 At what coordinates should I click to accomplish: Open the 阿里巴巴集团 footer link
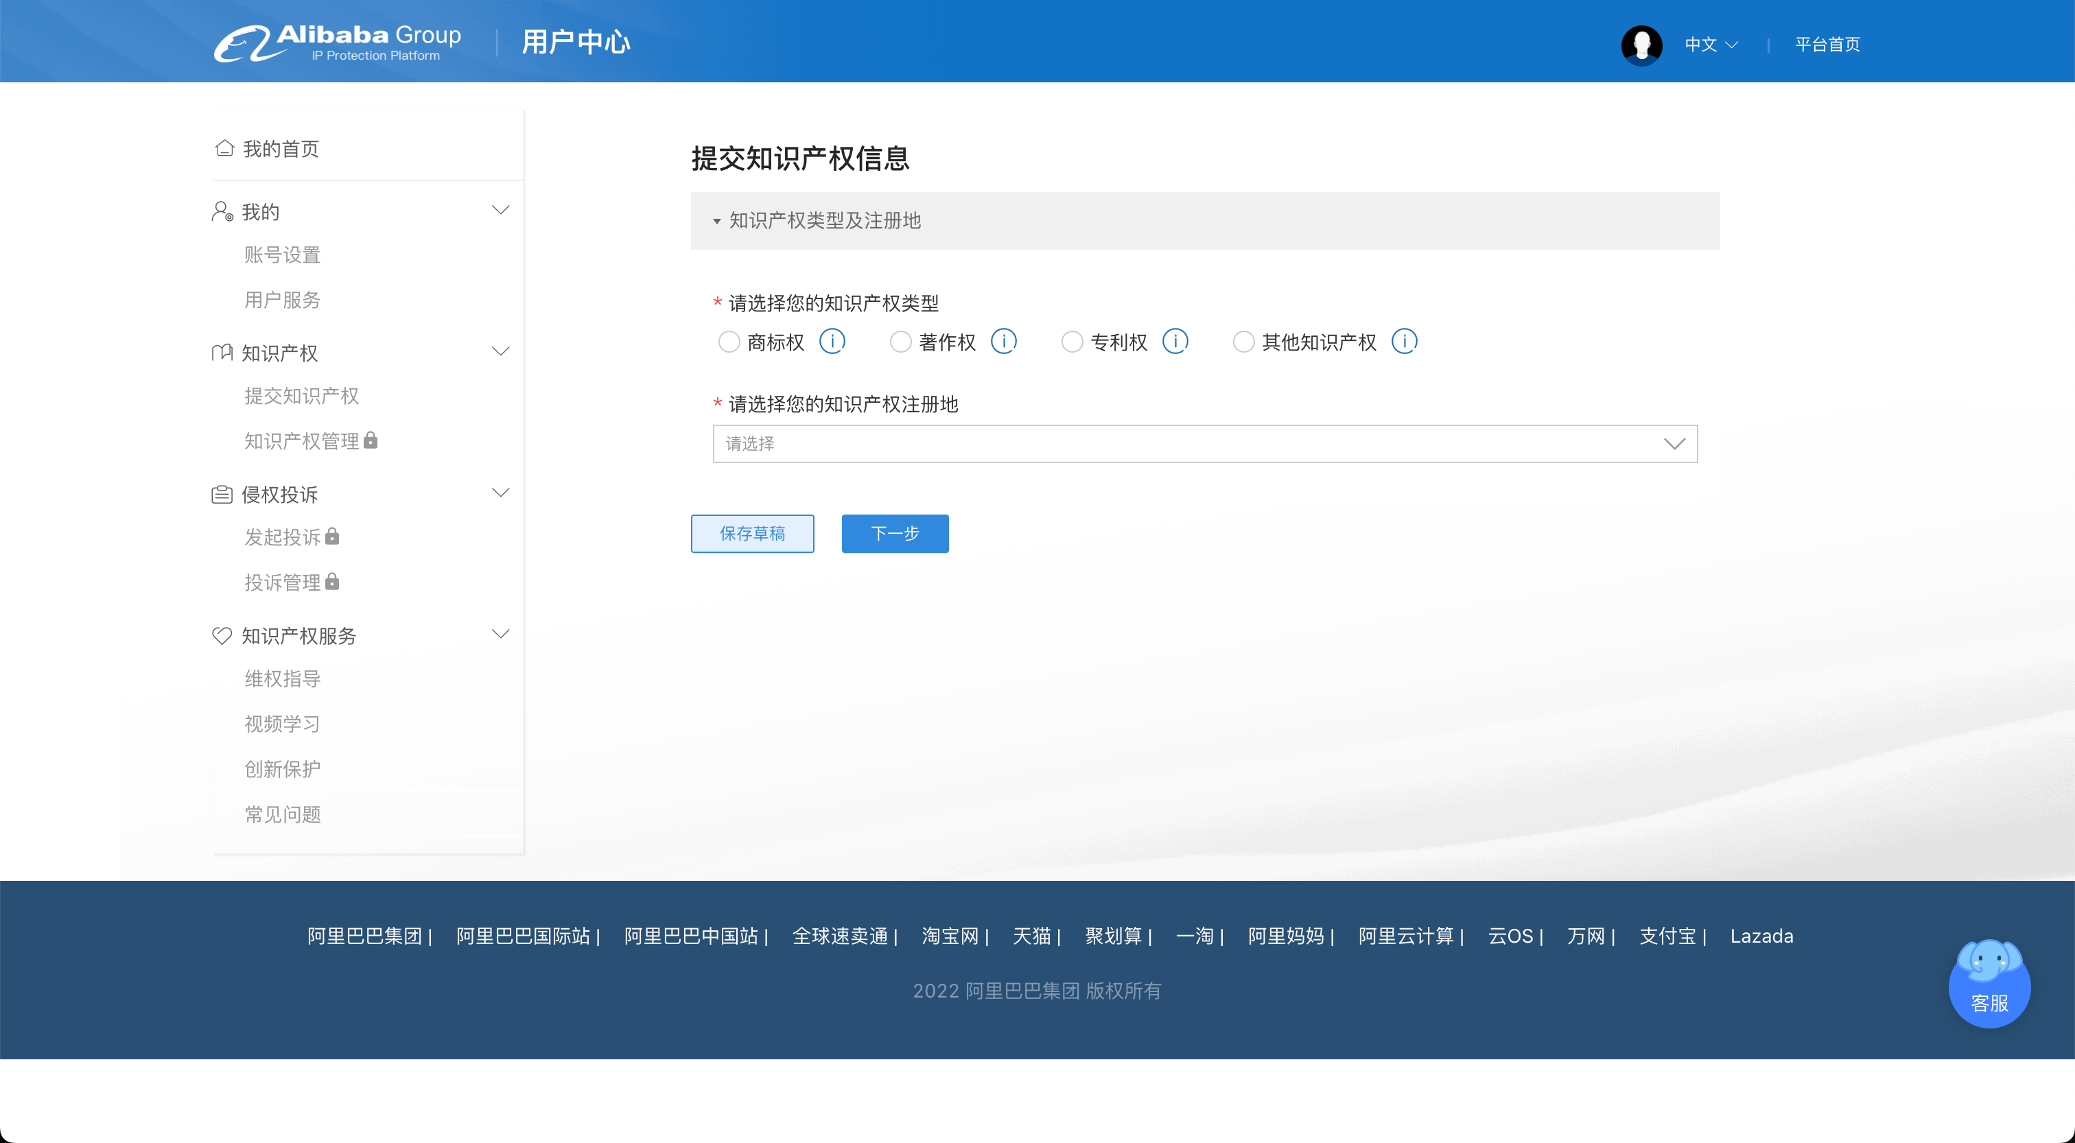click(364, 935)
